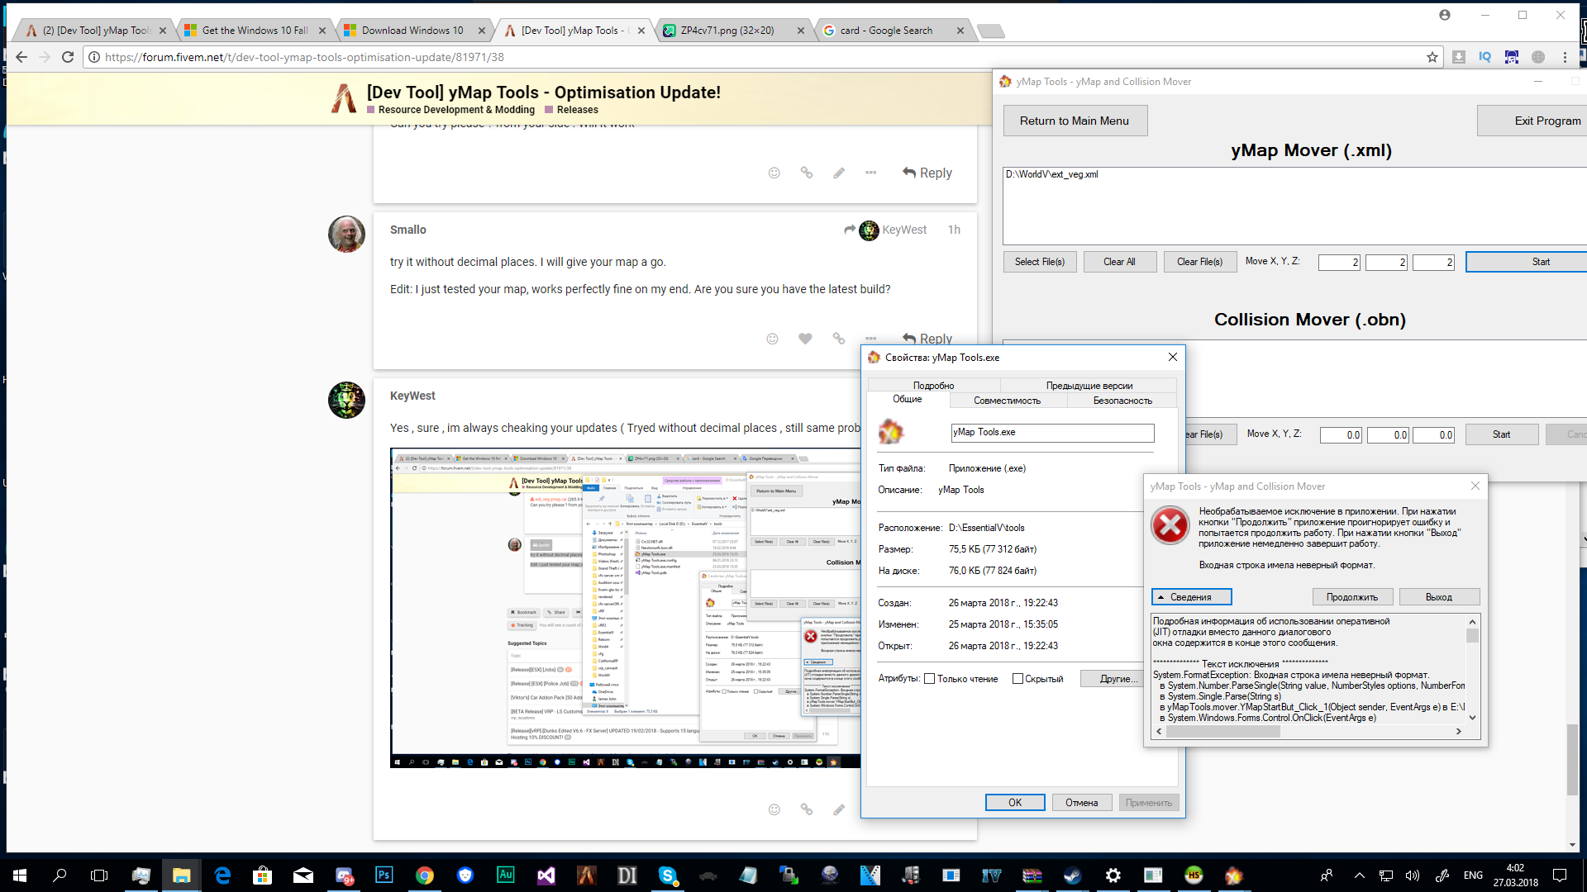Open the IQ extension in Chrome's toolbar

point(1485,57)
